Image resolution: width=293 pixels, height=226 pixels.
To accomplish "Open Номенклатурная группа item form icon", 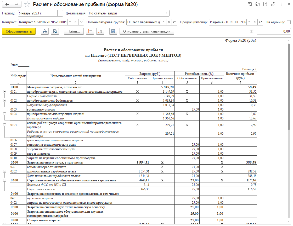I will 174,22.
